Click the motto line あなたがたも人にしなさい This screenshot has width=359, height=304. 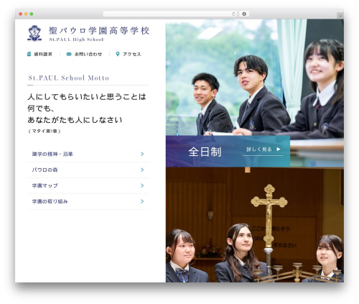pos(75,120)
